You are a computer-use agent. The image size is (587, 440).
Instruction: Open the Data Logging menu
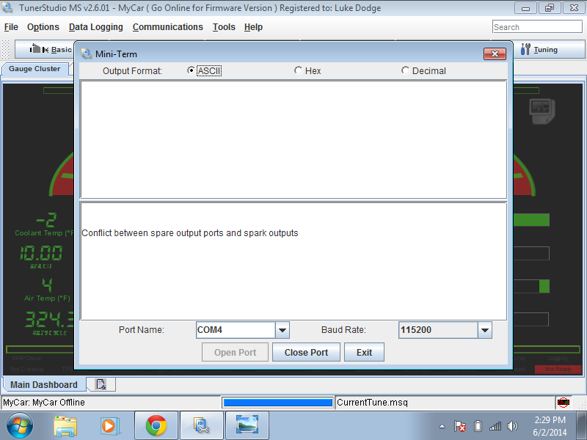(x=96, y=27)
